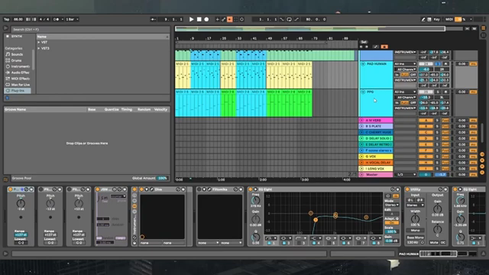
Task: Toggle the Utility device activator
Action: click(x=407, y=189)
